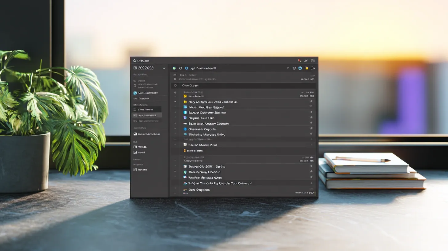Expand the plus icon left of the "Eplér" row
The image size is (448, 251).
tap(175, 123)
